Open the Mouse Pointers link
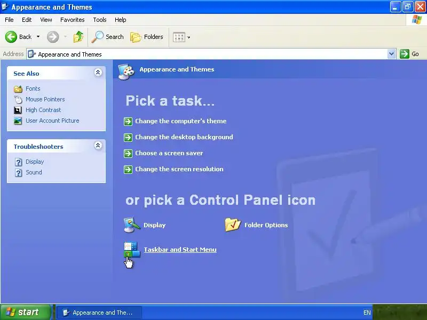This screenshot has height=320, width=427. [x=45, y=99]
